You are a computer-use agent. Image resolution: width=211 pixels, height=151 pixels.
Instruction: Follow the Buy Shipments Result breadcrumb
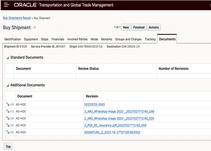[17, 18]
